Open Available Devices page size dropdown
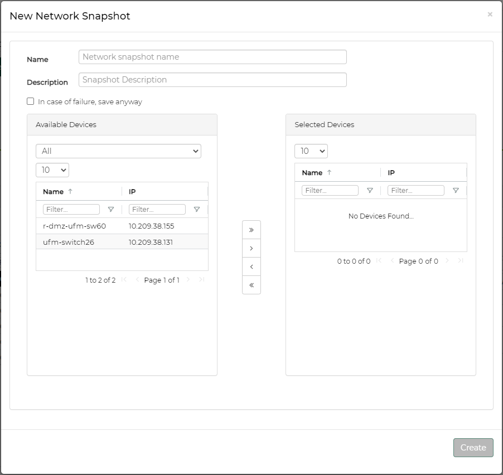This screenshot has height=475, width=503. (52, 170)
